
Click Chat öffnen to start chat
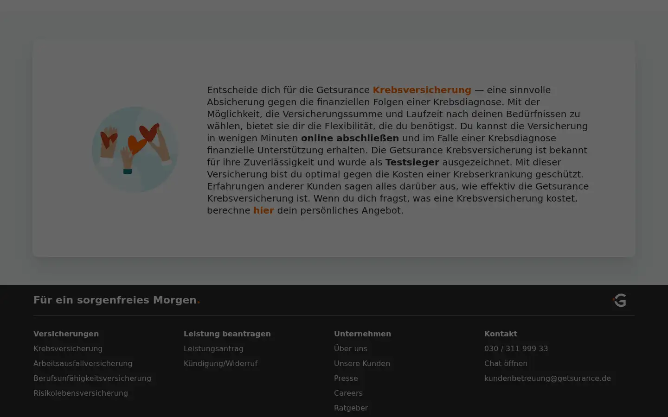pos(506,363)
